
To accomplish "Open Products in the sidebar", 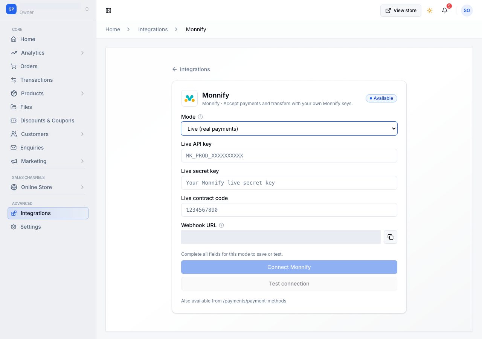I will [x=48, y=93].
